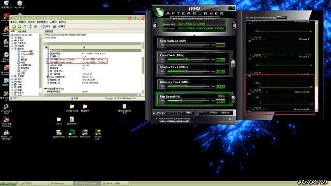Screen dimensions: 331x186
Task: Click the Memory Clock value field
Action: click(x=220, y=86)
